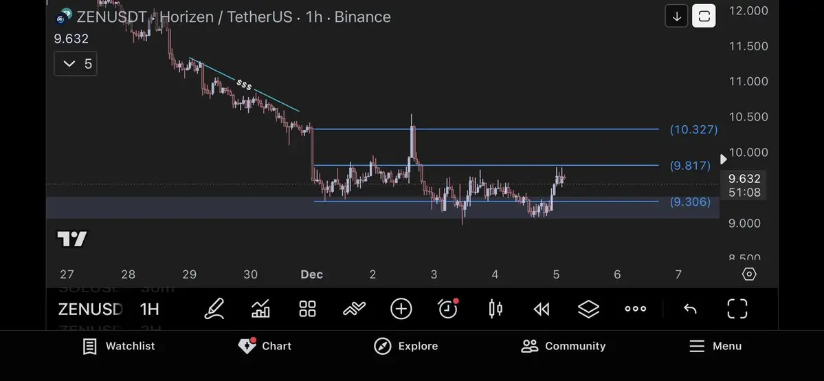The width and height of the screenshot is (824, 381).
Task: Switch to the Watchlist tab
Action: 120,346
